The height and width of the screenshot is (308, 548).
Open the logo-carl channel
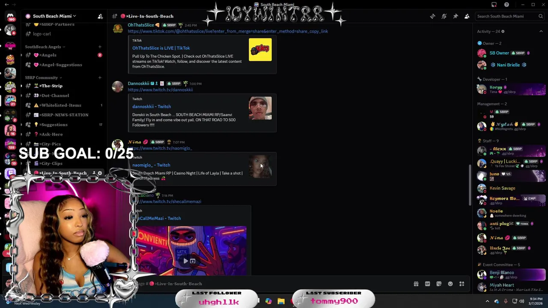coord(63,34)
